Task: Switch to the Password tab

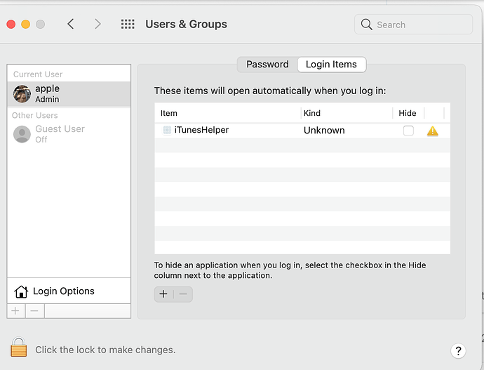Action: (x=267, y=65)
